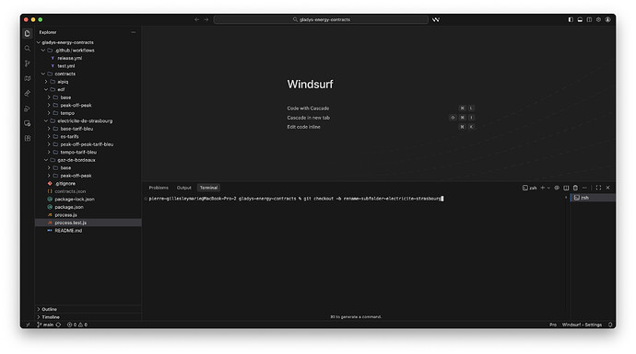Switch to the Problems tab

pos(159,188)
